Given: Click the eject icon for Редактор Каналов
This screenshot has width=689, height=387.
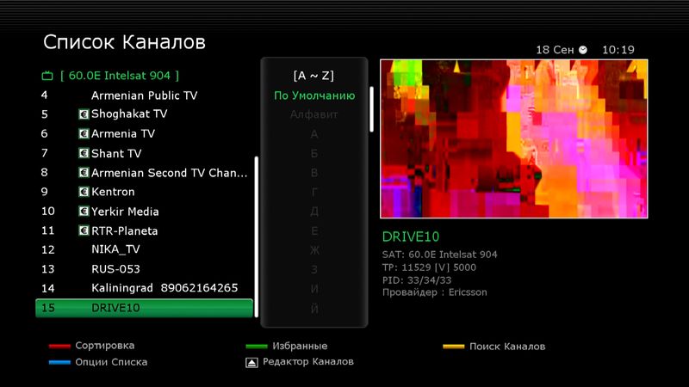Looking at the screenshot, I should coord(251,363).
